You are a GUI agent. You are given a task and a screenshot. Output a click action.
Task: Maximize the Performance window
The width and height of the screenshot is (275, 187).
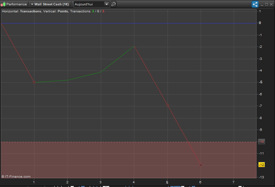(267, 4)
